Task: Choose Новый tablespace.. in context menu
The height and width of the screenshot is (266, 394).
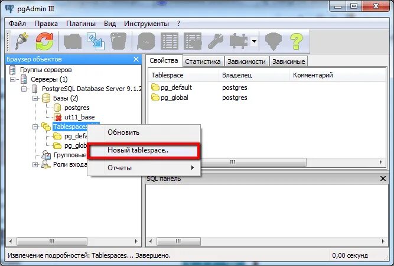Action: tap(144, 150)
